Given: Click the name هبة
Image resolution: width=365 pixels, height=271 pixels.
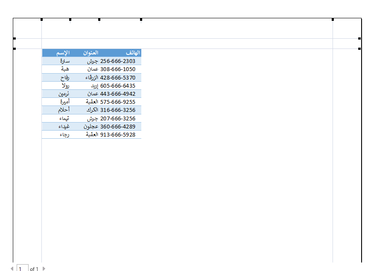Looking at the screenshot, I should click(65, 69).
